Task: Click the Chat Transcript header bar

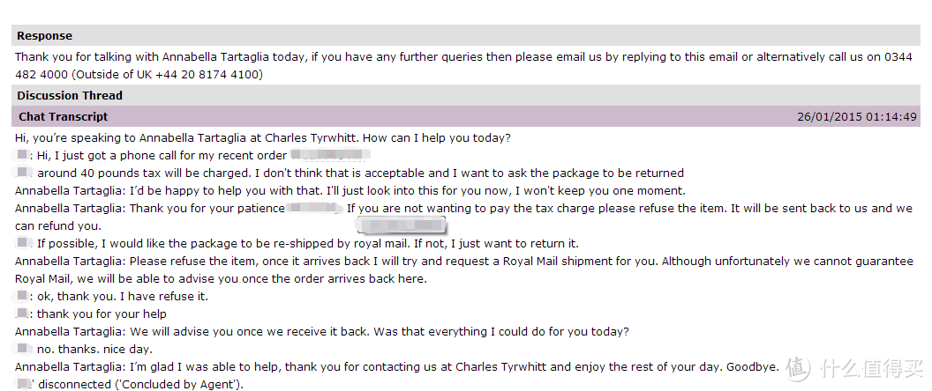Action: pyautogui.click(x=466, y=116)
